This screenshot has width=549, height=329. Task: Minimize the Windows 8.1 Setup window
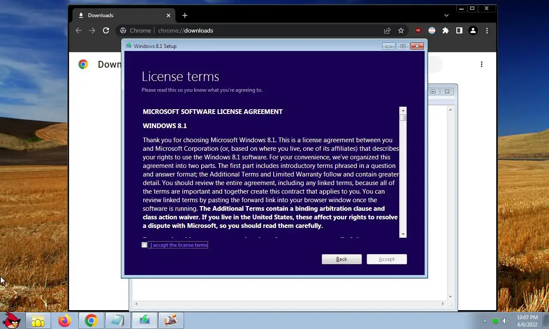[x=389, y=46]
